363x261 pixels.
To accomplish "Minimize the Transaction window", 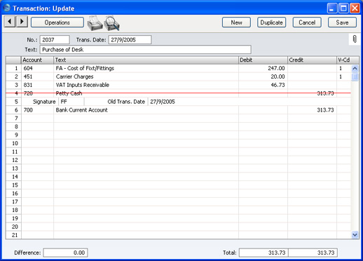I will 332,8.
